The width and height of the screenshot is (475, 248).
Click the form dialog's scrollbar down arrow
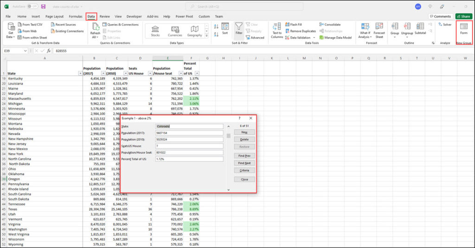click(x=228, y=190)
